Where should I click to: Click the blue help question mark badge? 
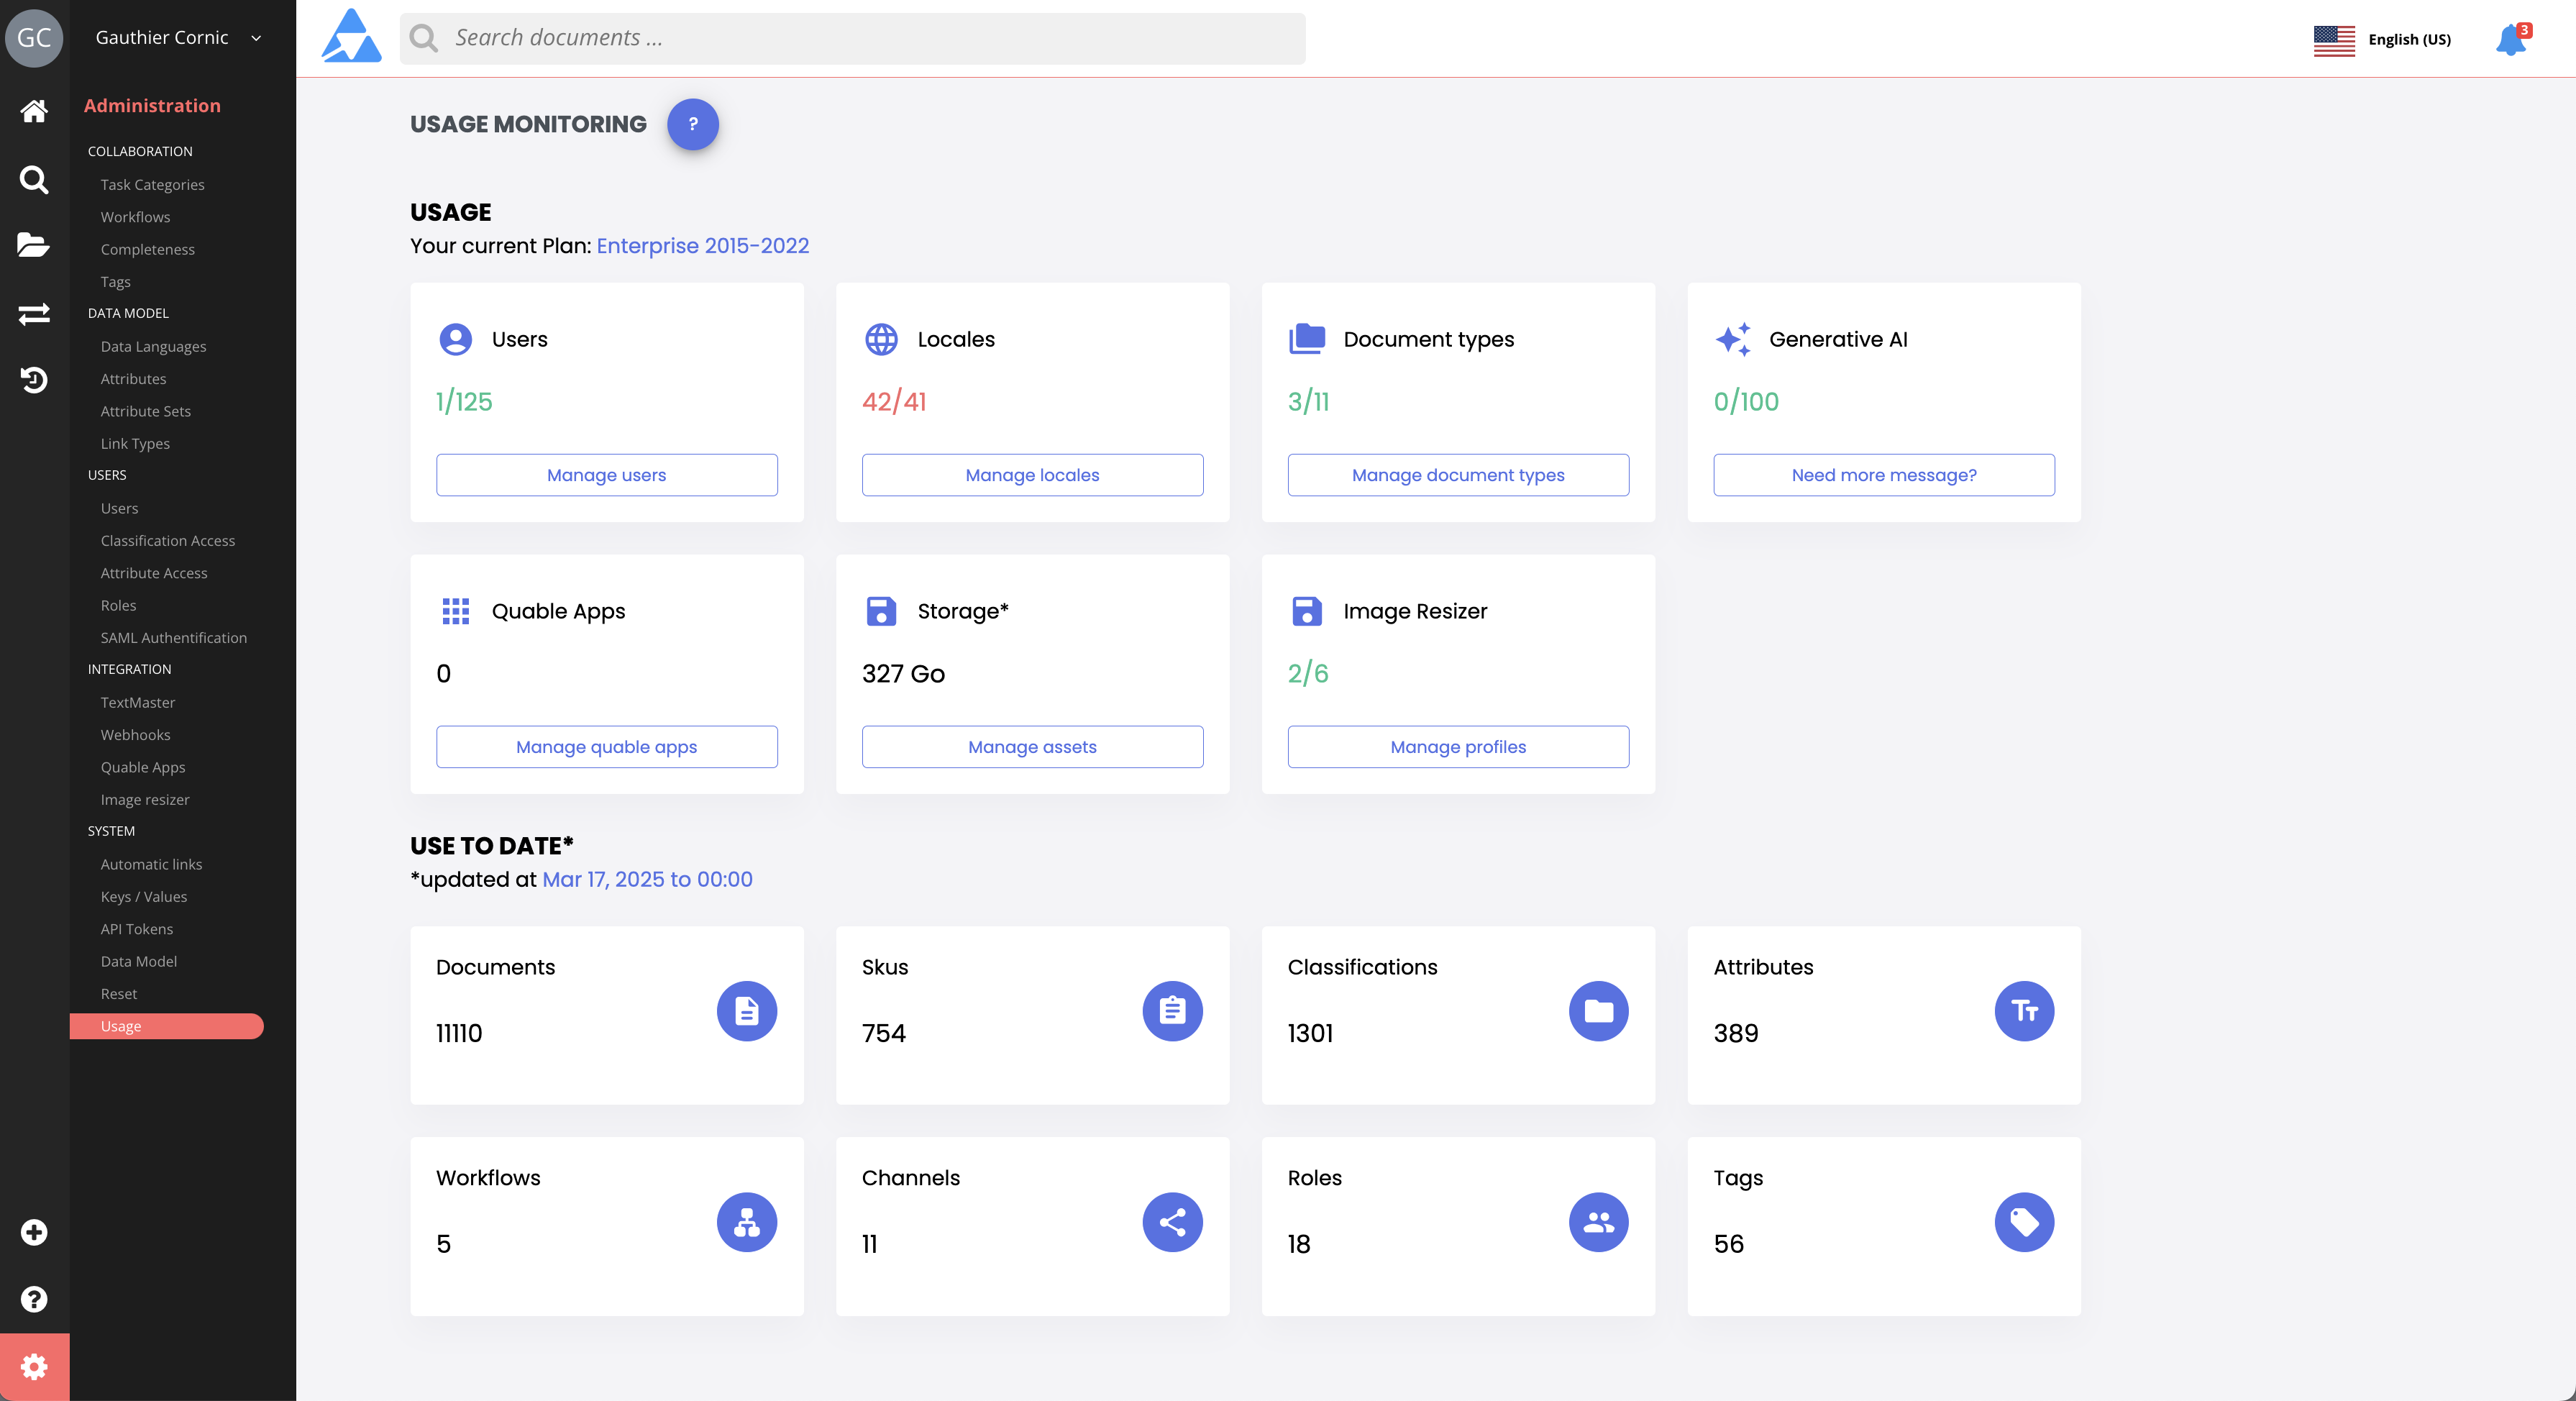click(x=692, y=124)
